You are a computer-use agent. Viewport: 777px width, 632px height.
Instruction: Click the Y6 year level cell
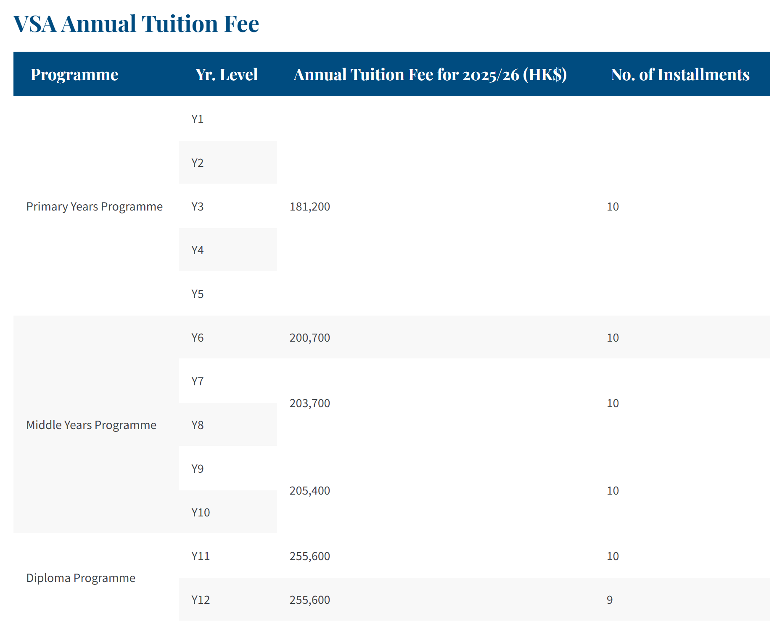tap(198, 337)
